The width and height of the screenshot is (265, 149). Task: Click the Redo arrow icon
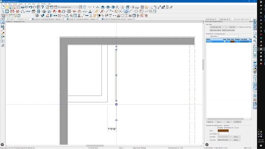pos(34,7)
